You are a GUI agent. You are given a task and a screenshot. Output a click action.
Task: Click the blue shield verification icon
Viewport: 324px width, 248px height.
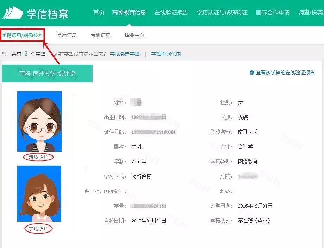[x=251, y=72]
